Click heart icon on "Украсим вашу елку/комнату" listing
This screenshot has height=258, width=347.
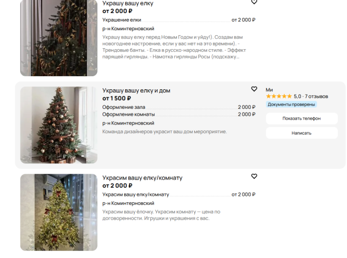[254, 176]
